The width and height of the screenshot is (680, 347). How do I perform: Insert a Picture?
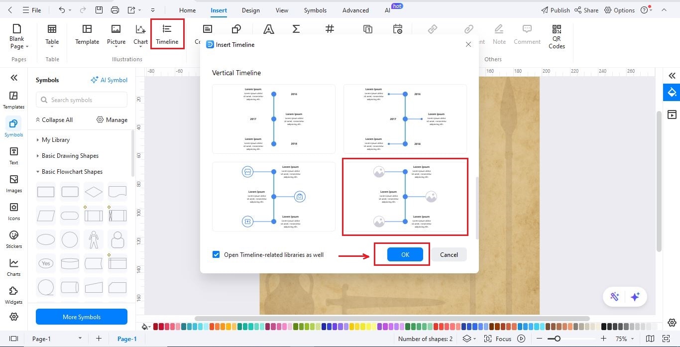tap(116, 35)
